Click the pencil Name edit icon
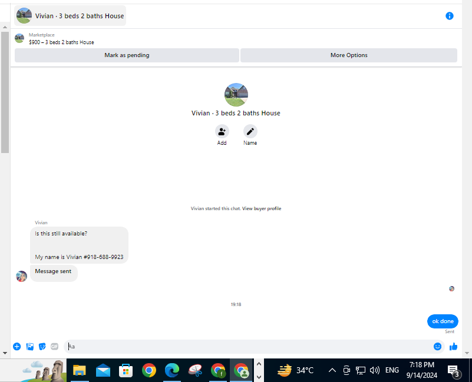472x382 pixels. [250, 131]
